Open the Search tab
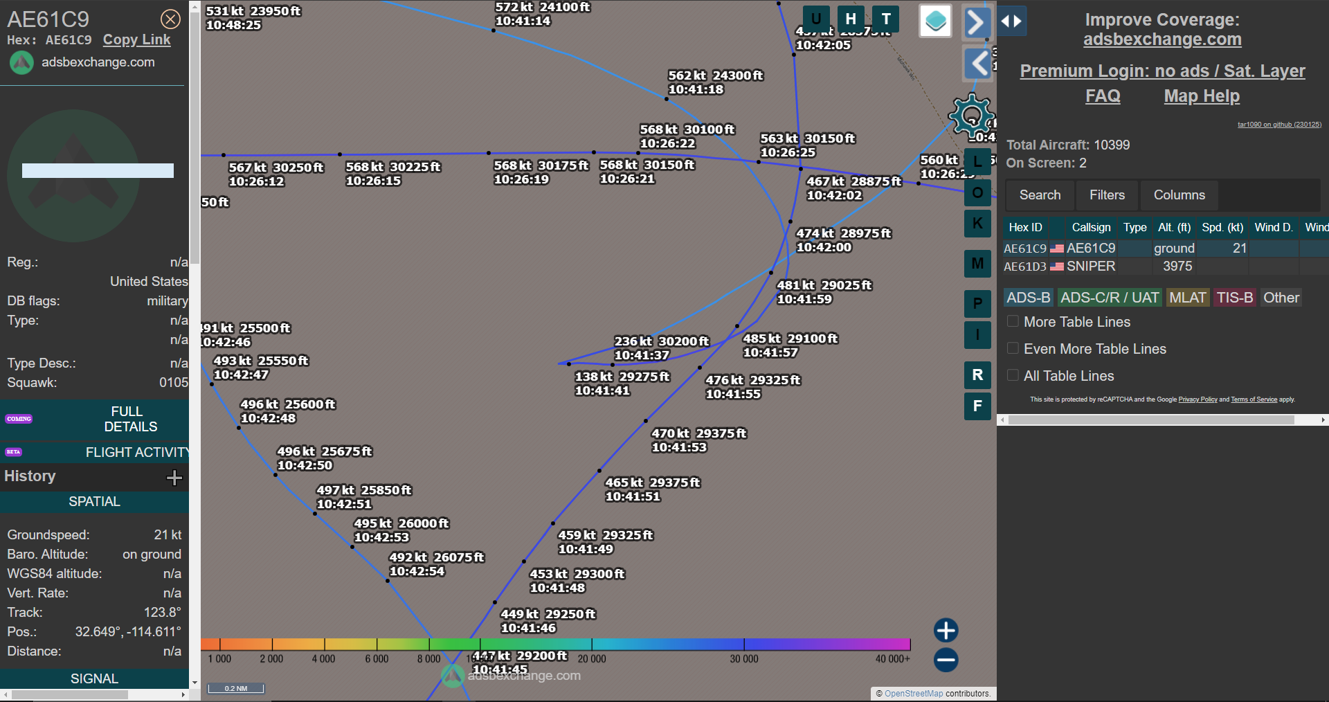Screen dimensions: 1329x702 1040,195
